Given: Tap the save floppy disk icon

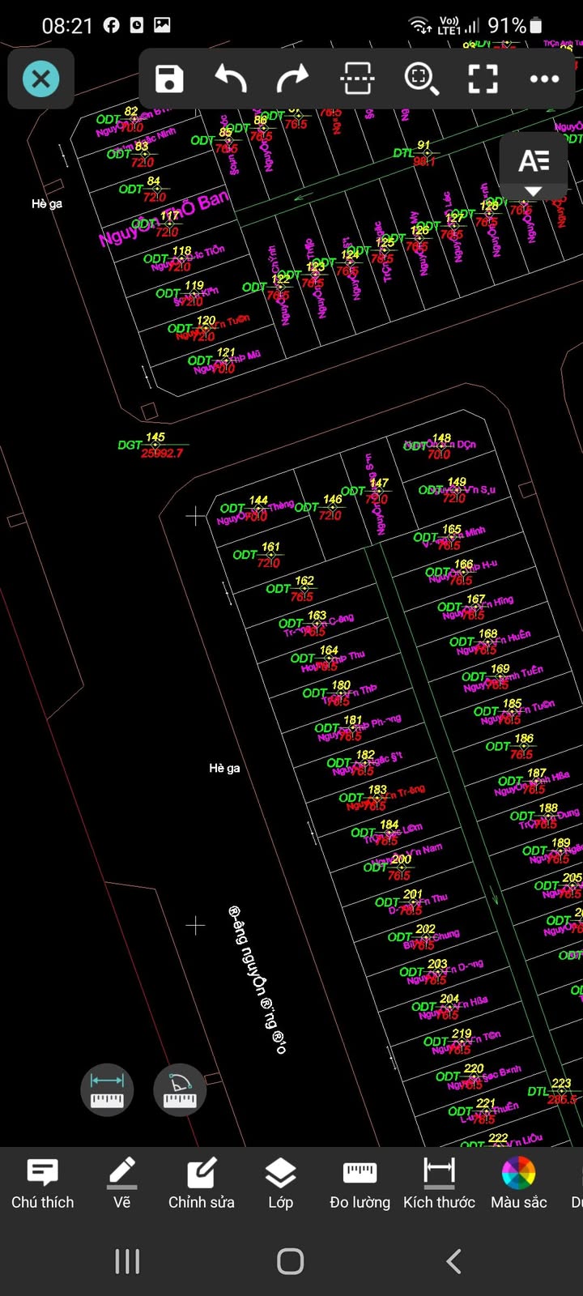Looking at the screenshot, I should [168, 79].
